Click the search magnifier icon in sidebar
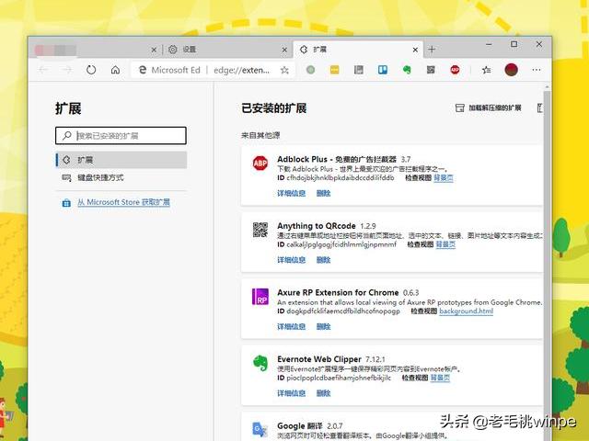The image size is (589, 441). tap(67, 135)
